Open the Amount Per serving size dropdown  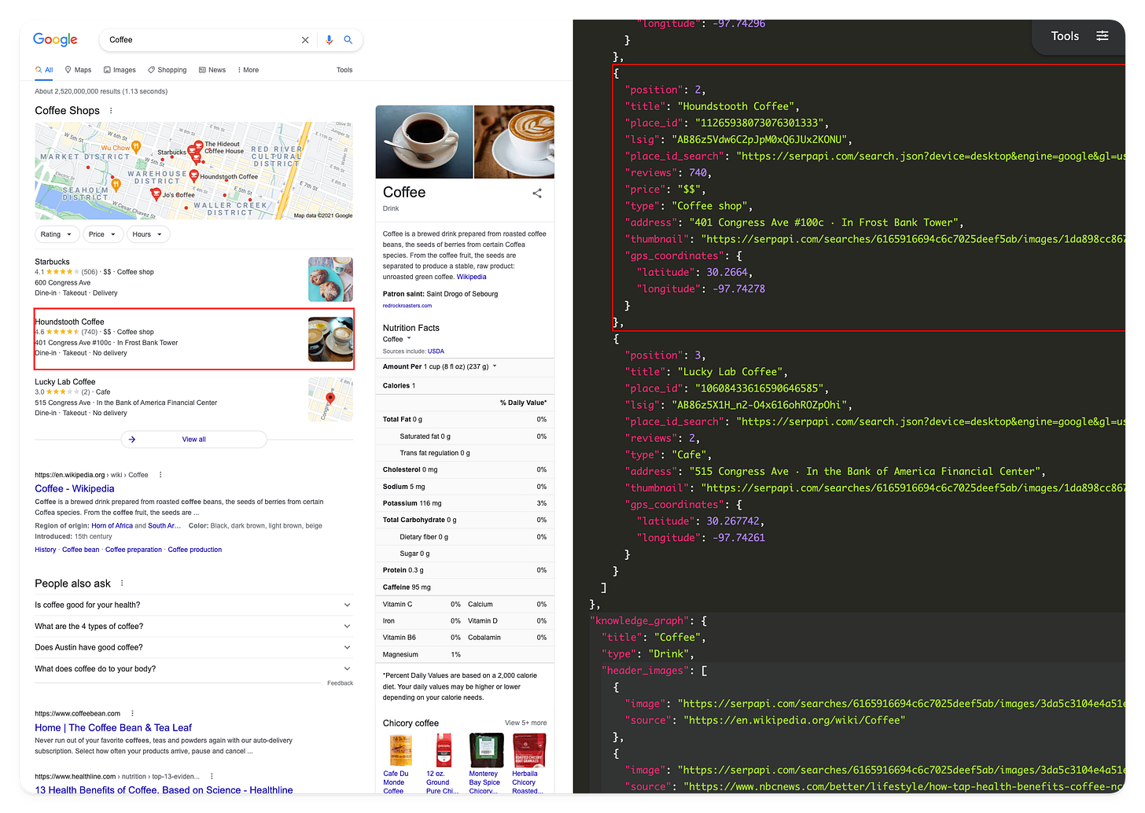(x=494, y=366)
